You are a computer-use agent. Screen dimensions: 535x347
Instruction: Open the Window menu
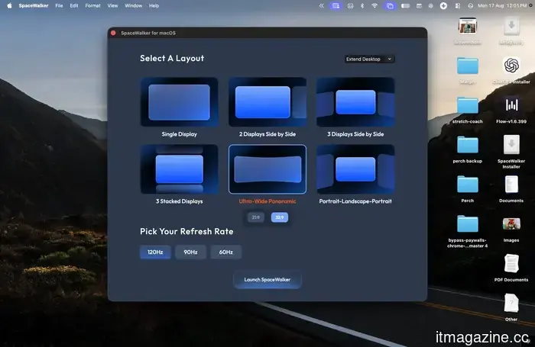point(134,5)
